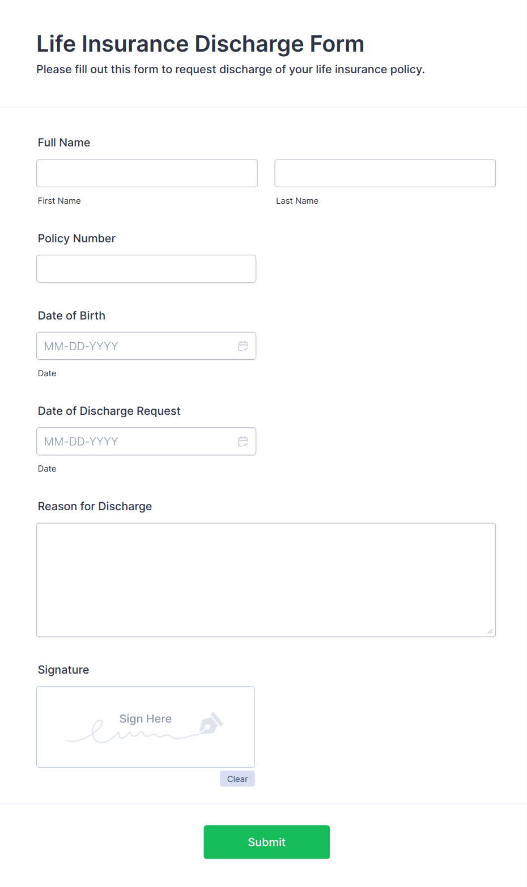527x887 pixels.
Task: Click the Last Name input field
Action: click(385, 173)
